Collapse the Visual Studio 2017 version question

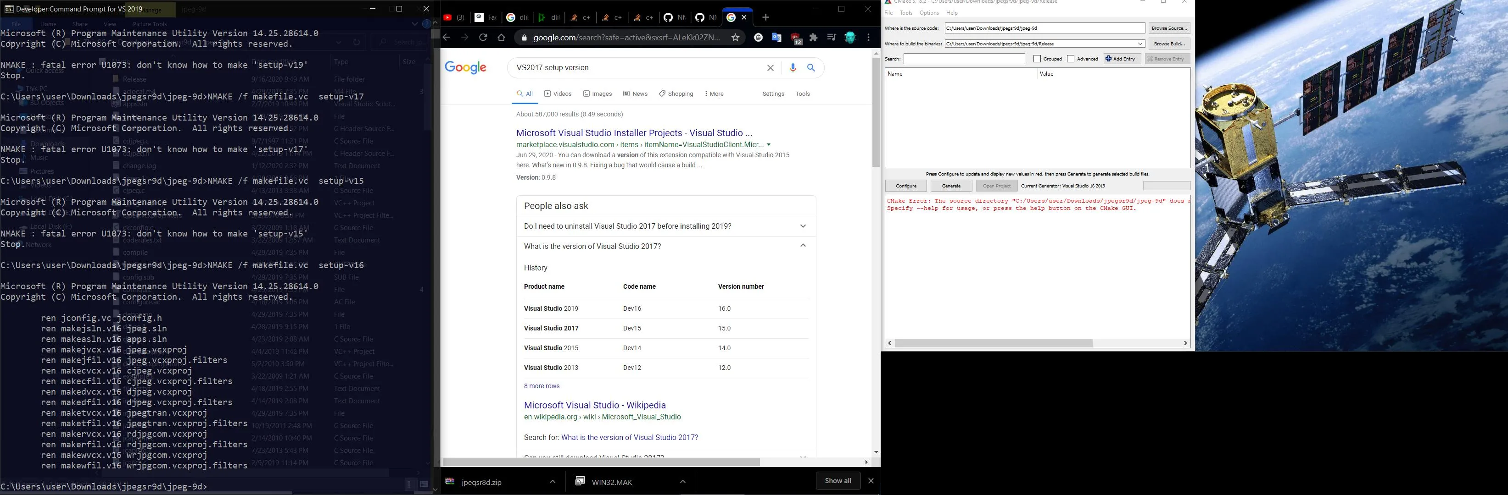click(803, 246)
